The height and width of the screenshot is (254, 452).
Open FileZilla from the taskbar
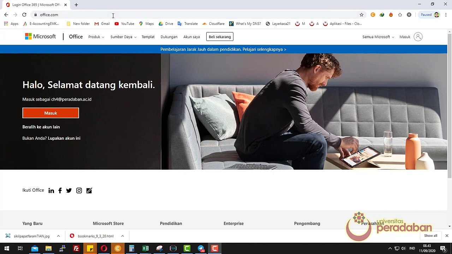point(76,249)
